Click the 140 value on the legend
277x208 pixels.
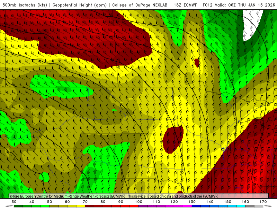pos(210,202)
